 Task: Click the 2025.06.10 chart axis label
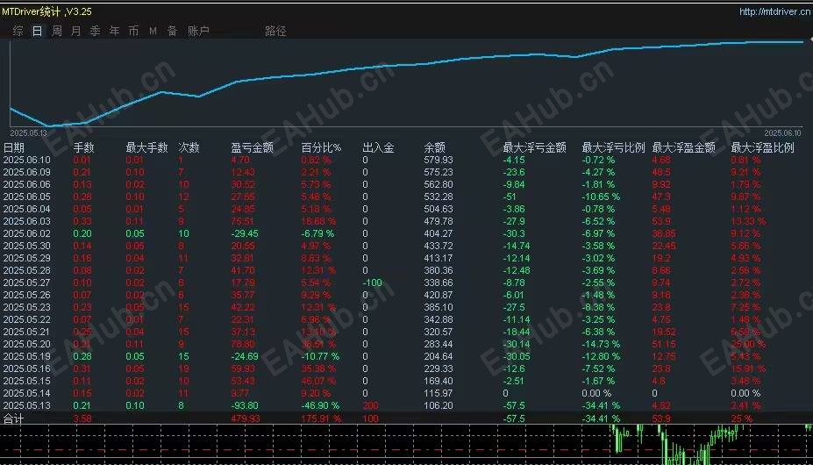point(783,132)
